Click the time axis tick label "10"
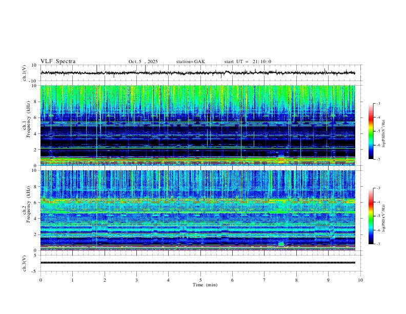This screenshot has width=406, height=314. coord(360,280)
